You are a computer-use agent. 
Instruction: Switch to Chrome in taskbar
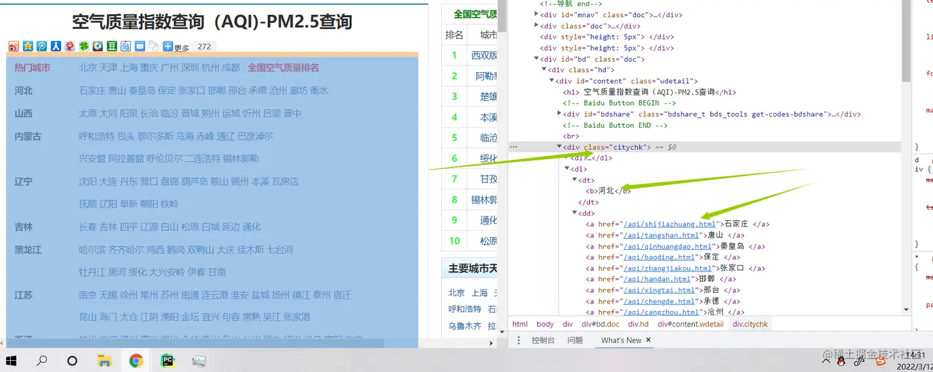pyautogui.click(x=136, y=361)
